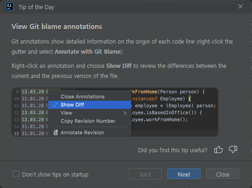Screen dimensions: 252x188
Task: Click the IntelliJ IDEA logo icon
Action: [10, 7]
